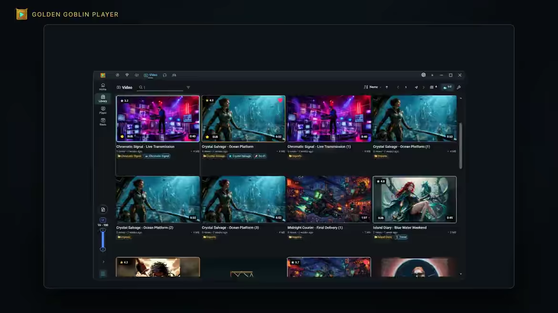Click the compass icon in the top bar
Screen dimensions: 558x313
[117, 75]
